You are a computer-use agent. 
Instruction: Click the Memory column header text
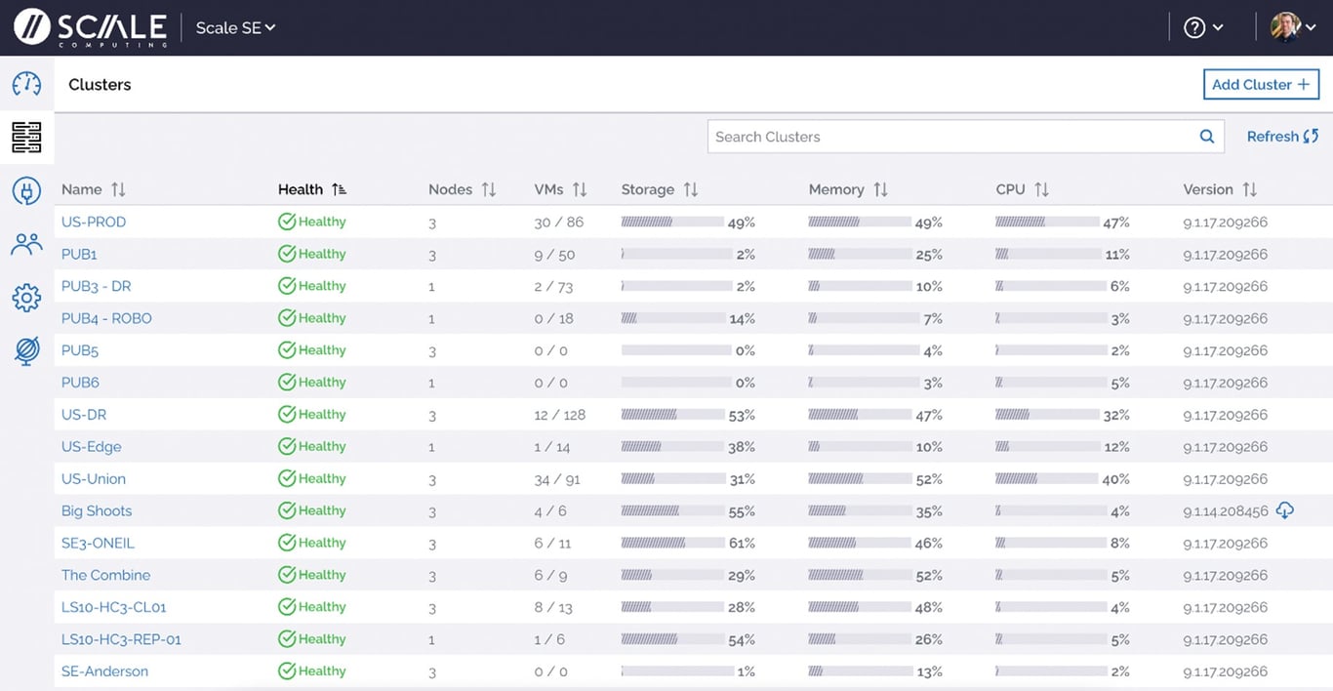tap(836, 189)
